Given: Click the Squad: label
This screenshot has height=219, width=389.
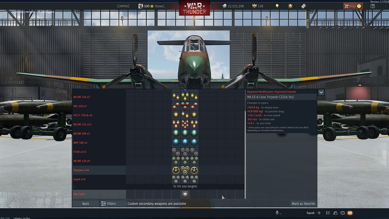Looking at the screenshot, I should [310, 213].
